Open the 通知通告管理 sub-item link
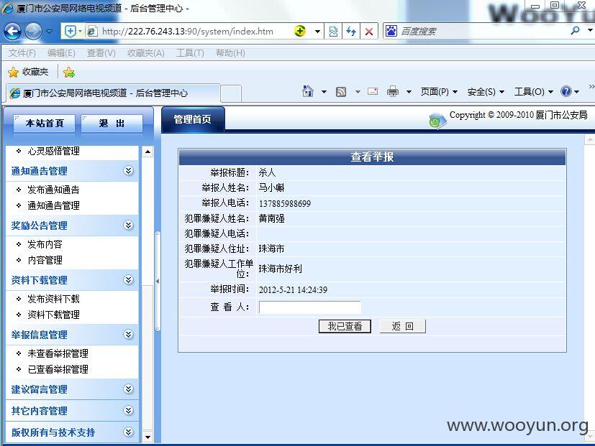The image size is (595, 446). pyautogui.click(x=53, y=205)
